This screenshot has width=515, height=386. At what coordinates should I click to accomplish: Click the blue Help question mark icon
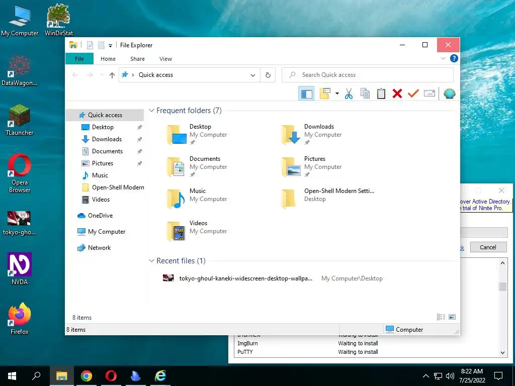(x=454, y=58)
